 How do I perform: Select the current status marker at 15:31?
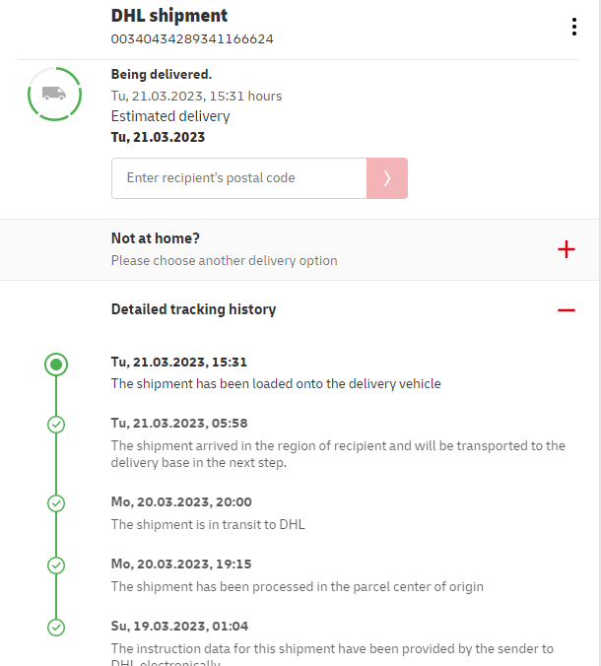click(56, 365)
